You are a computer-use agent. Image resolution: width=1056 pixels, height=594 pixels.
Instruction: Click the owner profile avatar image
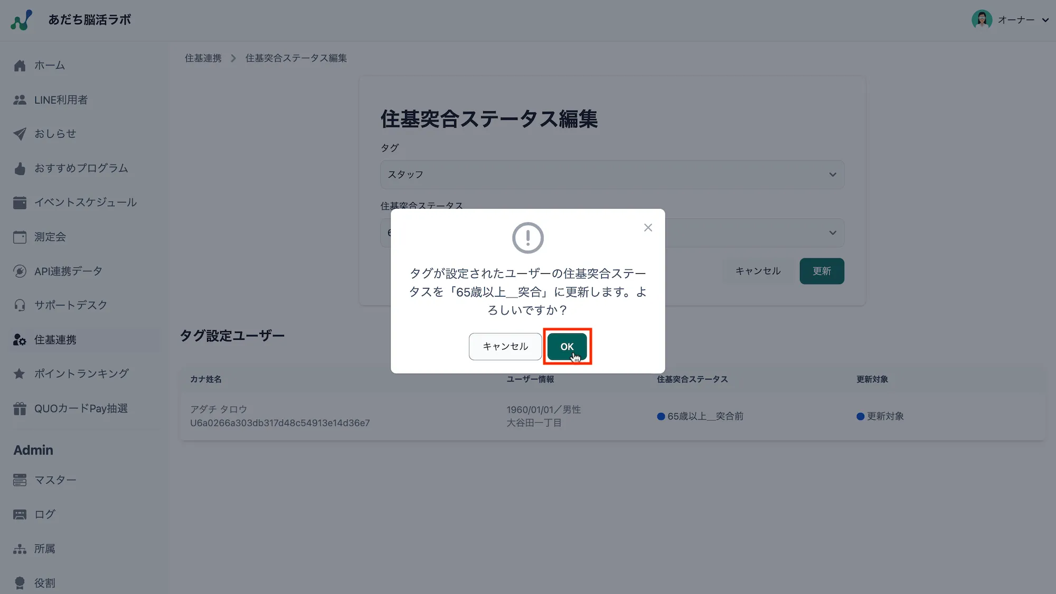pos(982,20)
